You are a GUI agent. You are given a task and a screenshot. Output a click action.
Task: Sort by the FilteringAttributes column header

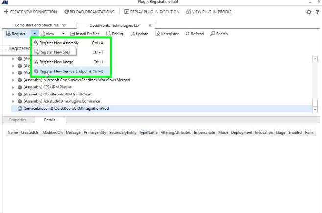pos(176,133)
